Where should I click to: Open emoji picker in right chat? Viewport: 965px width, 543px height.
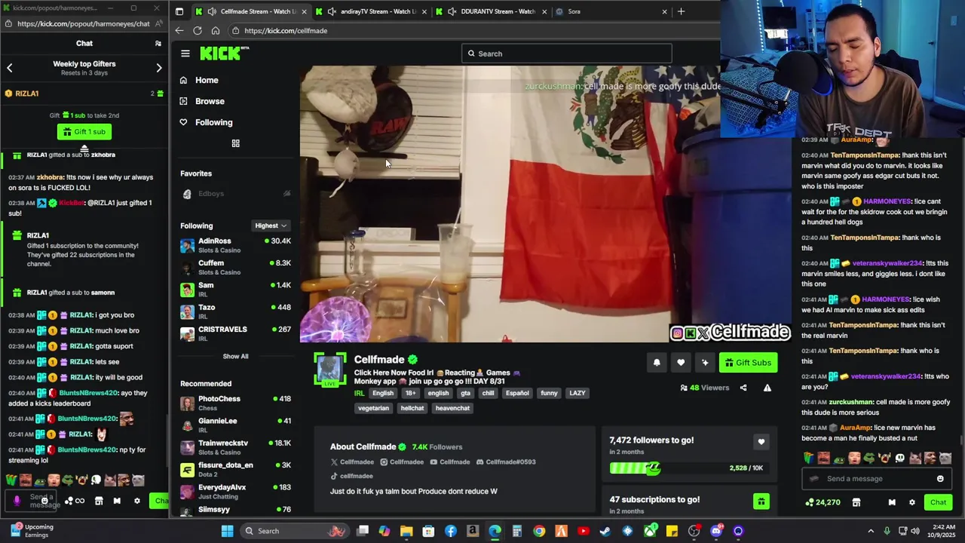pyautogui.click(x=940, y=479)
